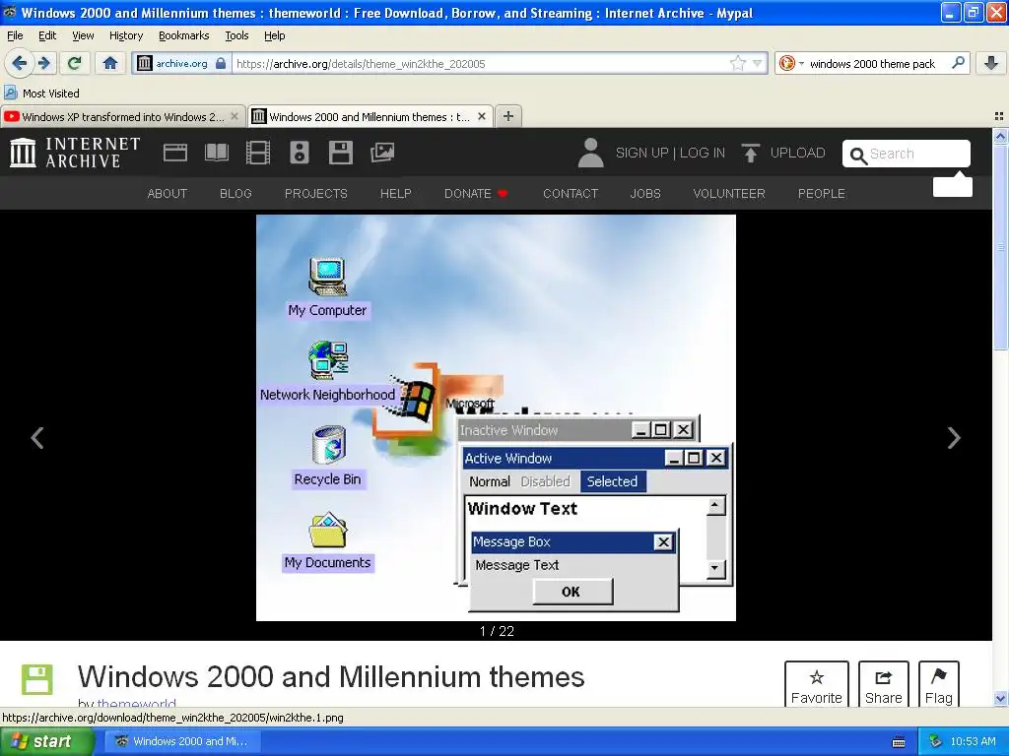The height and width of the screenshot is (756, 1009).
Task: Show the next image with the right chevron
Action: pos(954,438)
